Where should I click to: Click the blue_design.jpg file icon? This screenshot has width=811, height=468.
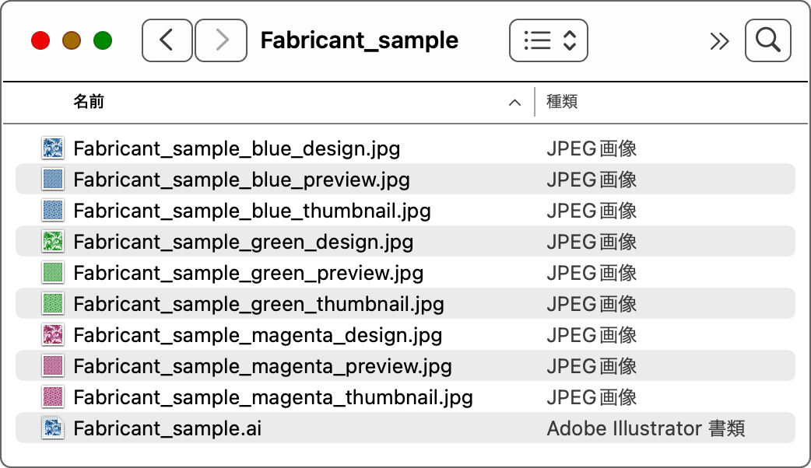click(x=53, y=148)
